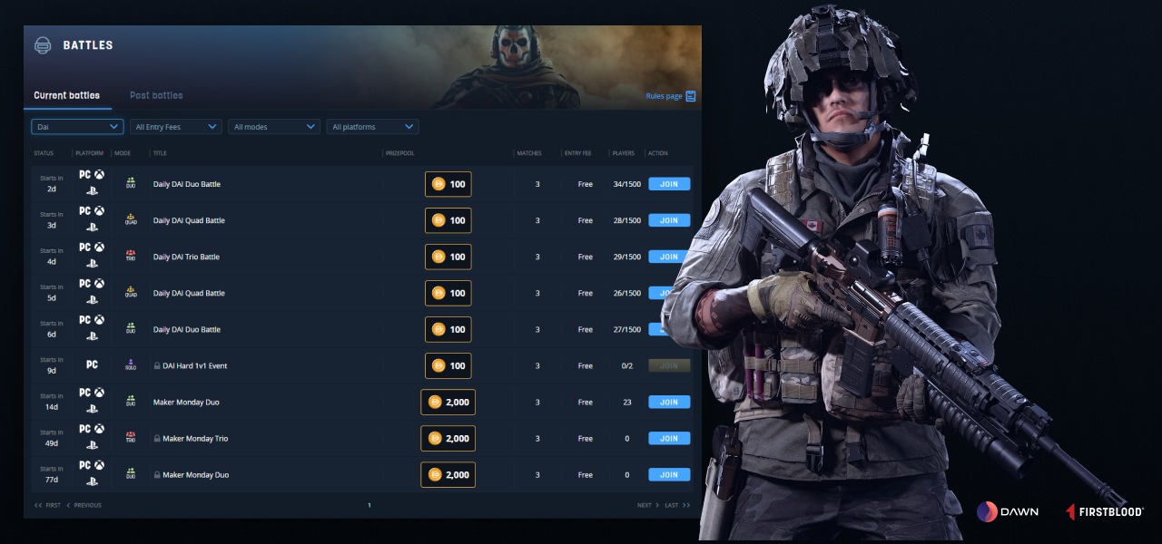
Task: Click the coin icon in the prizepool of battle starting in 2d
Action: tap(438, 184)
